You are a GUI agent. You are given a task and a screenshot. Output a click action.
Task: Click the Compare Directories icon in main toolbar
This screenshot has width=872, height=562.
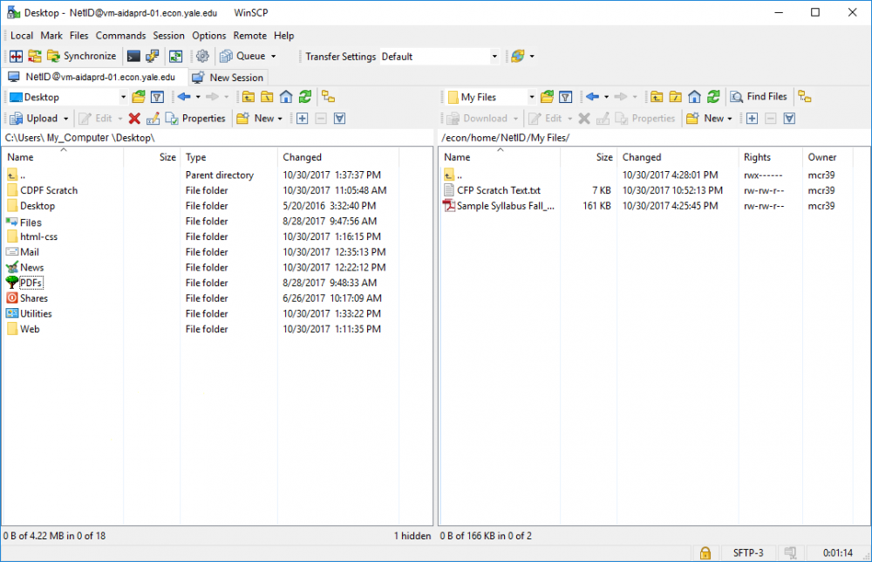pos(16,56)
